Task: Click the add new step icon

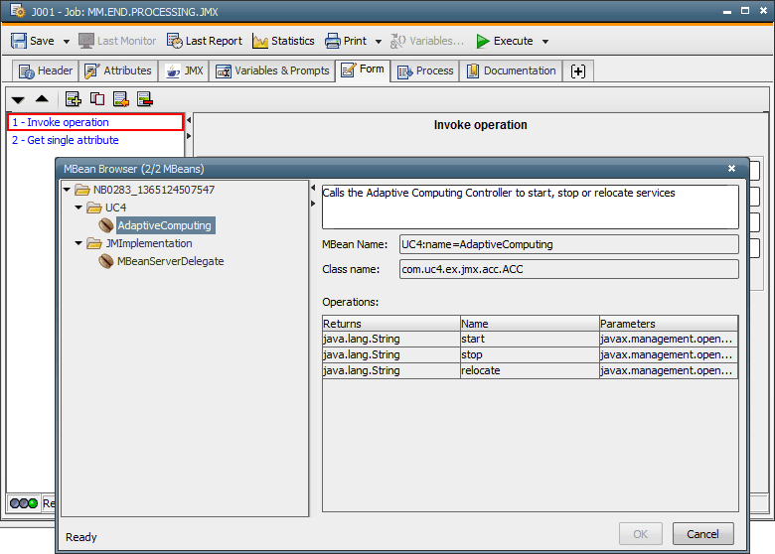Action: (74, 99)
